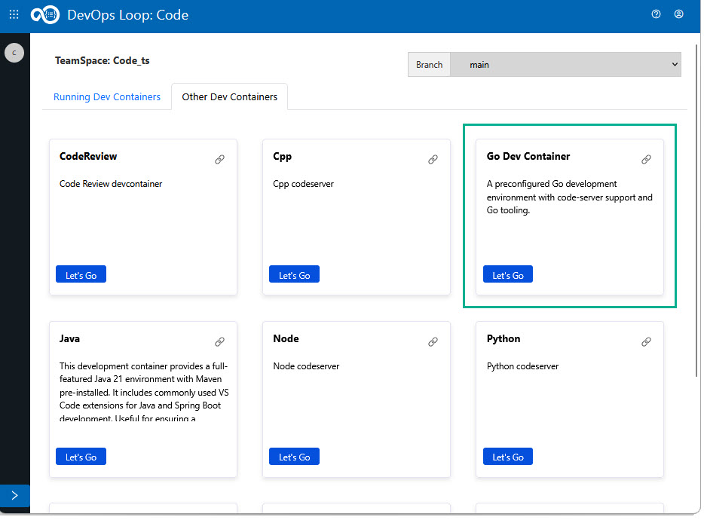The height and width of the screenshot is (520, 704).
Task: Click the DevOps Loop infinity logo
Action: (44, 15)
